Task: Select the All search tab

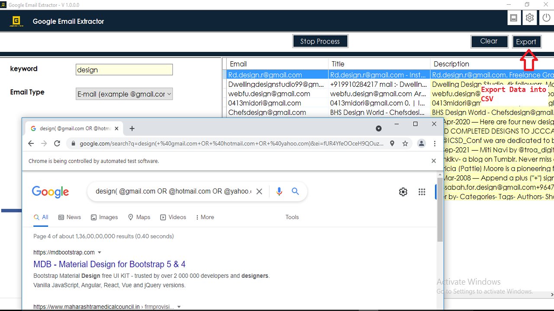Action: point(41,217)
